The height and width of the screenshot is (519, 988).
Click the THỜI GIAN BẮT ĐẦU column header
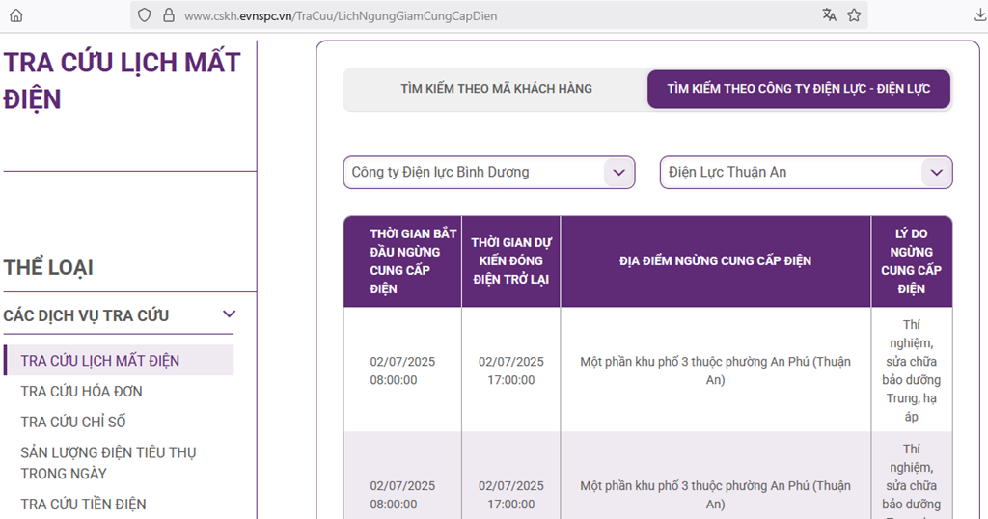click(401, 261)
